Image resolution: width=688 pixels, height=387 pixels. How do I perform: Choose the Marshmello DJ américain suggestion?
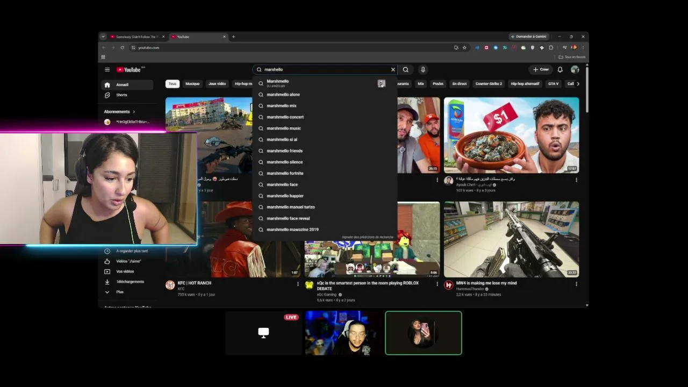click(324, 83)
